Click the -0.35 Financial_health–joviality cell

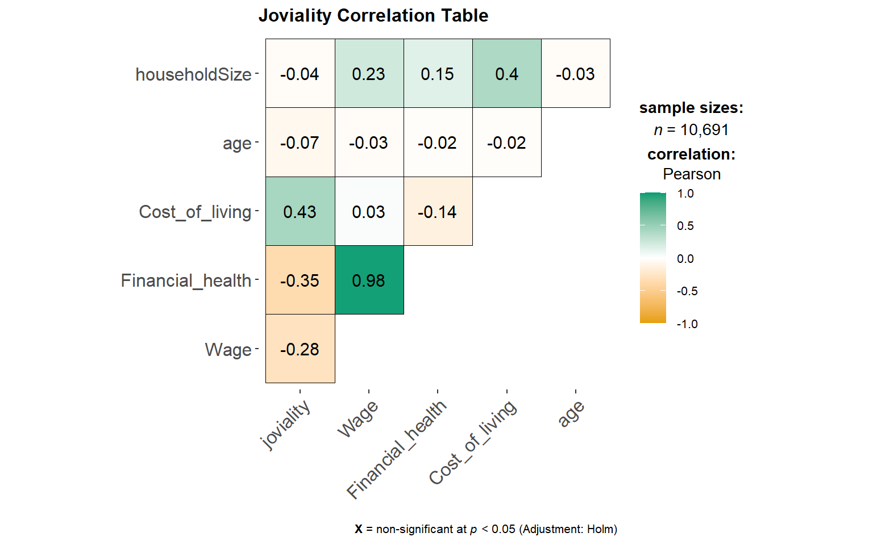[x=300, y=280]
